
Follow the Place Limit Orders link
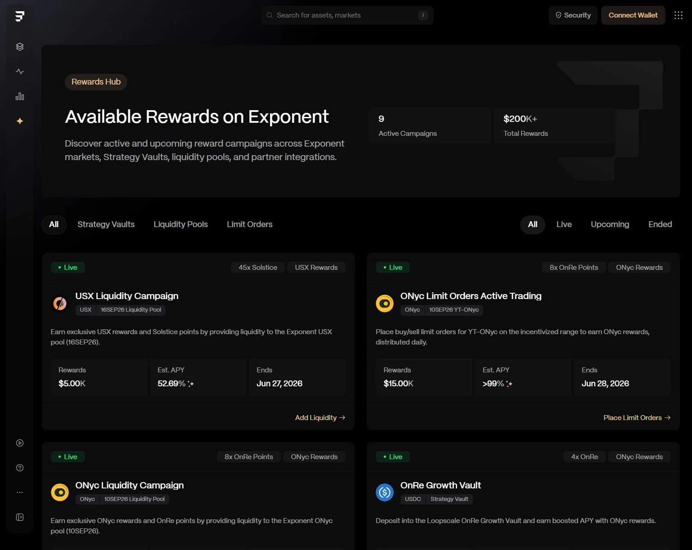[x=637, y=418]
